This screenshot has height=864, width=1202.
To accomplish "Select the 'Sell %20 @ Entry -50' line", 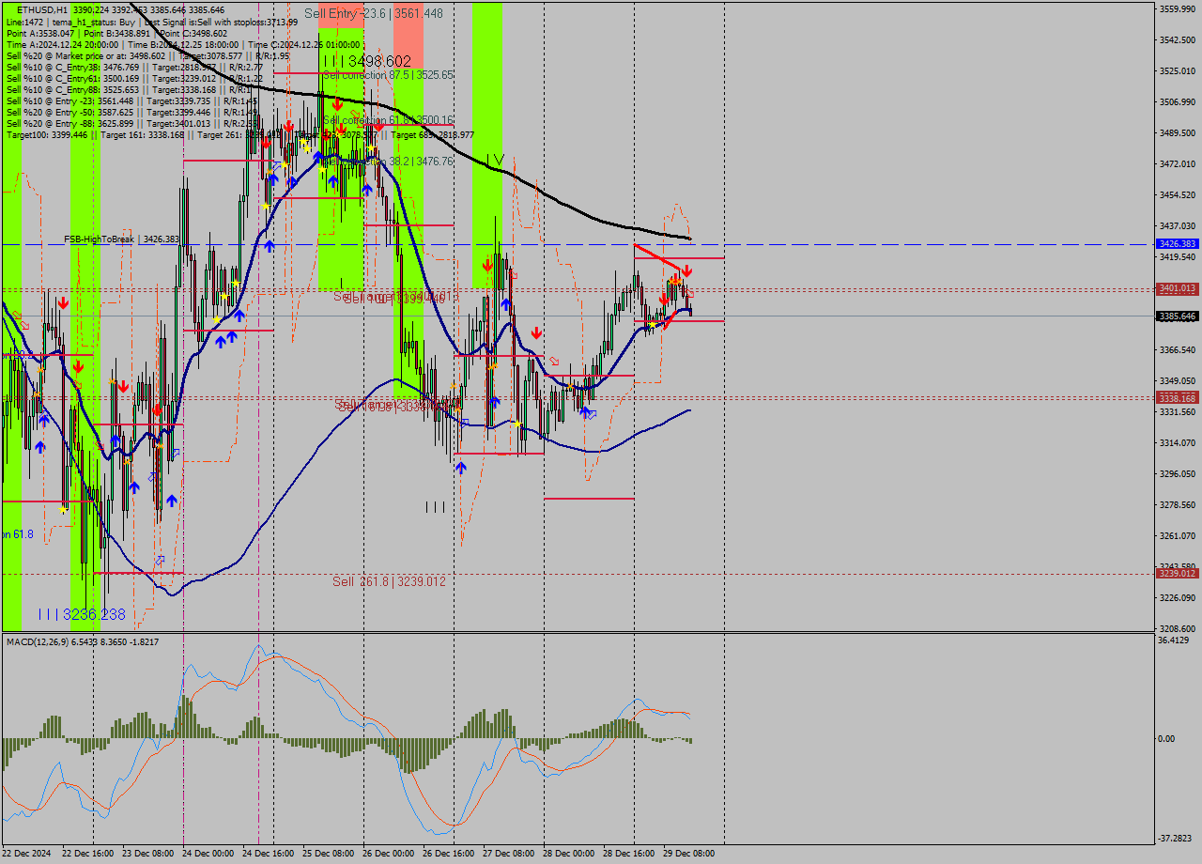I will (x=131, y=112).
